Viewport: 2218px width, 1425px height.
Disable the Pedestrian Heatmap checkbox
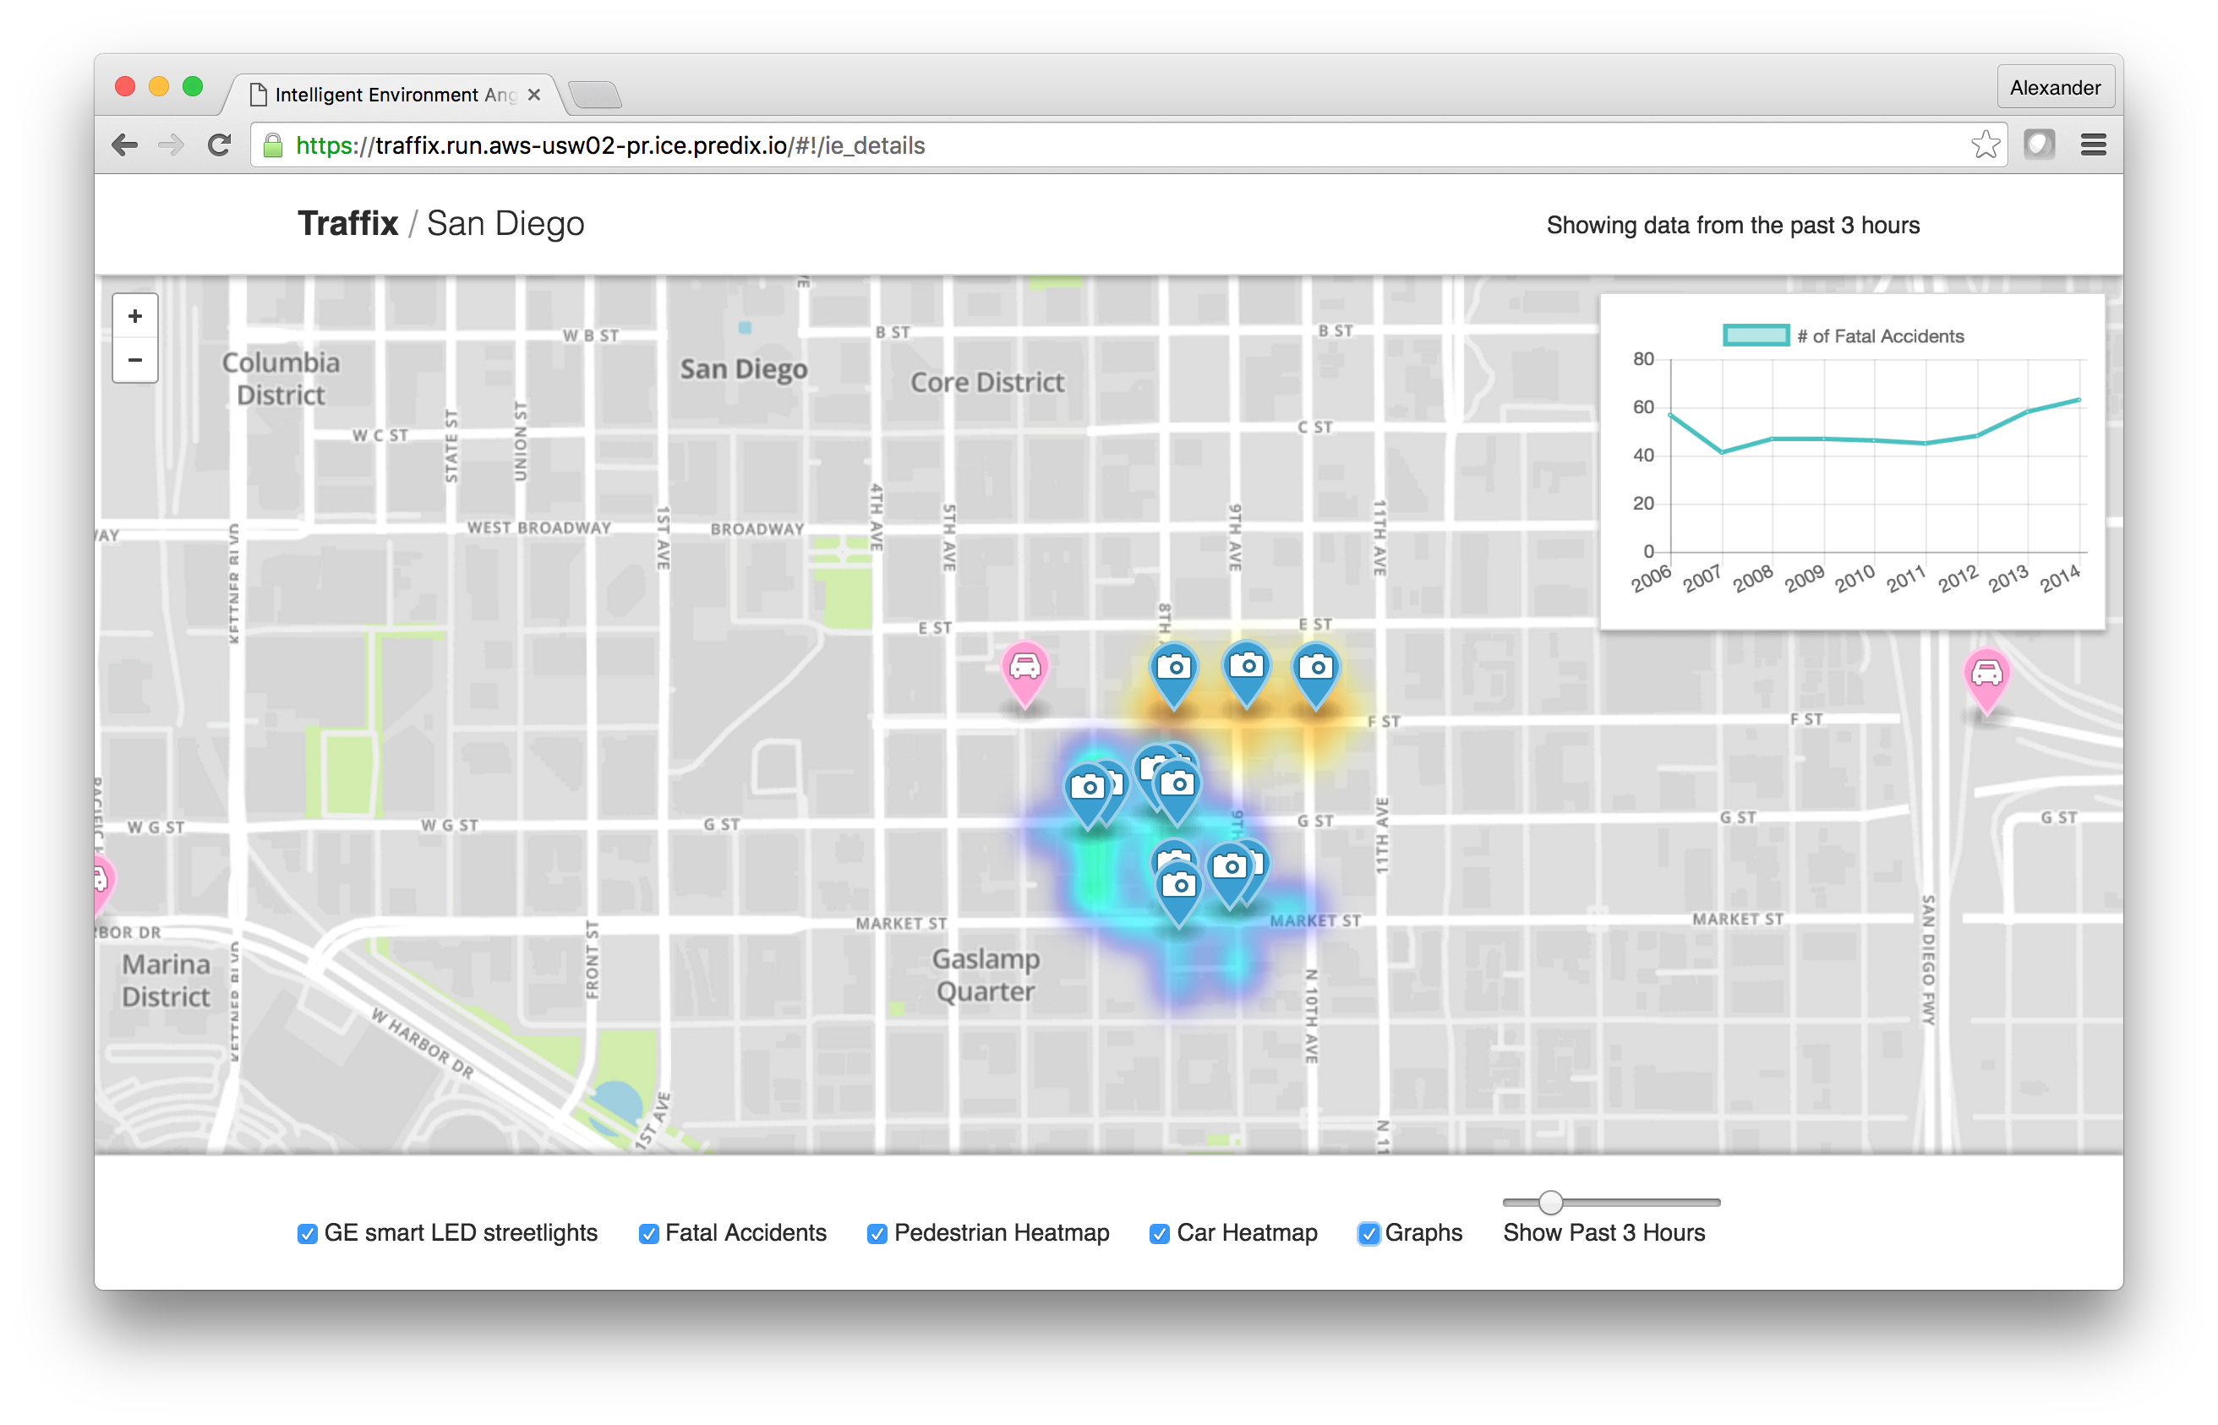click(877, 1233)
